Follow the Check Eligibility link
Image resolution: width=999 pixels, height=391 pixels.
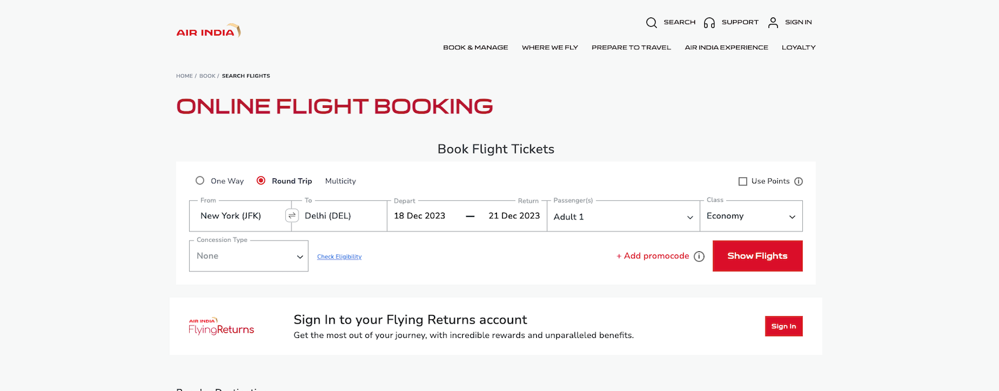click(x=339, y=257)
